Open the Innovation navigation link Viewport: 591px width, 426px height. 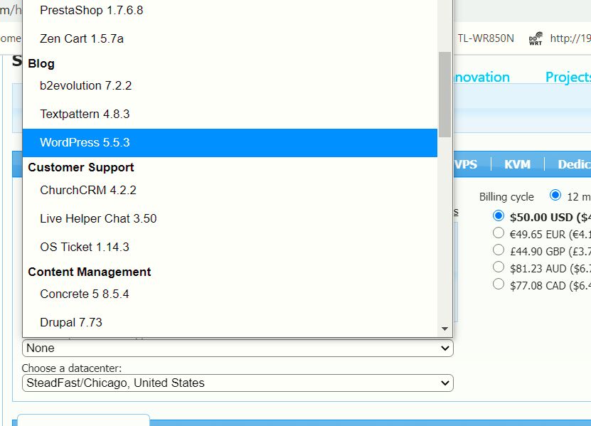tap(481, 77)
